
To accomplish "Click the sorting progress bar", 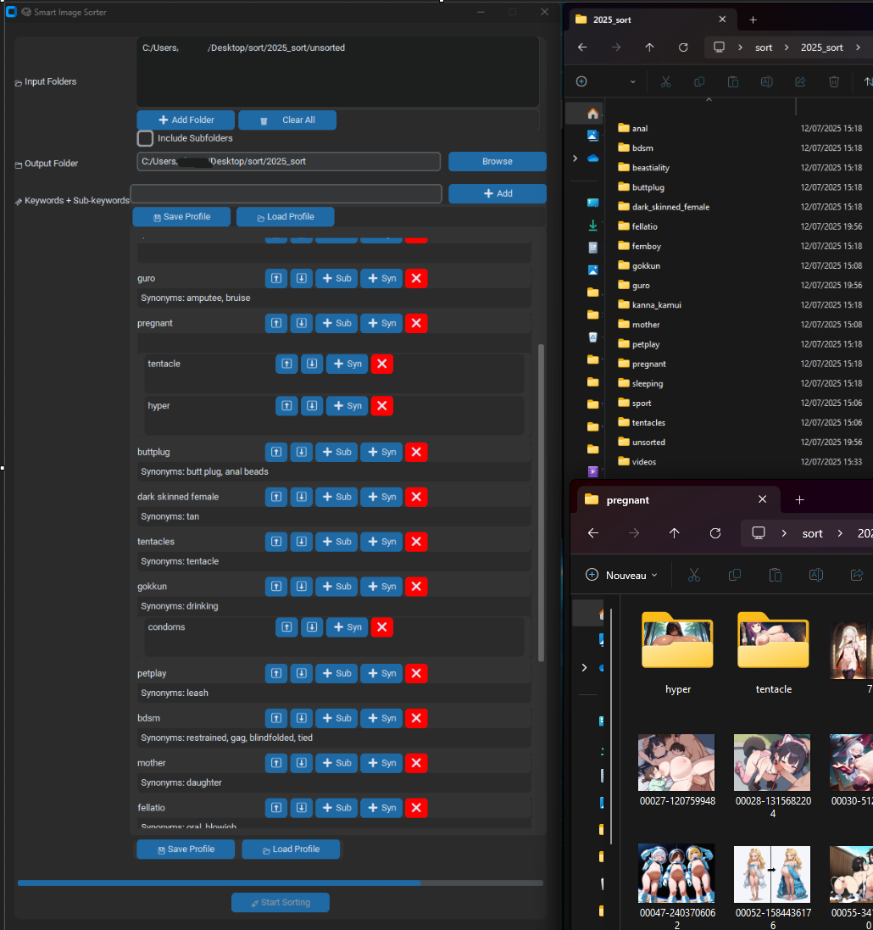I will tap(280, 883).
